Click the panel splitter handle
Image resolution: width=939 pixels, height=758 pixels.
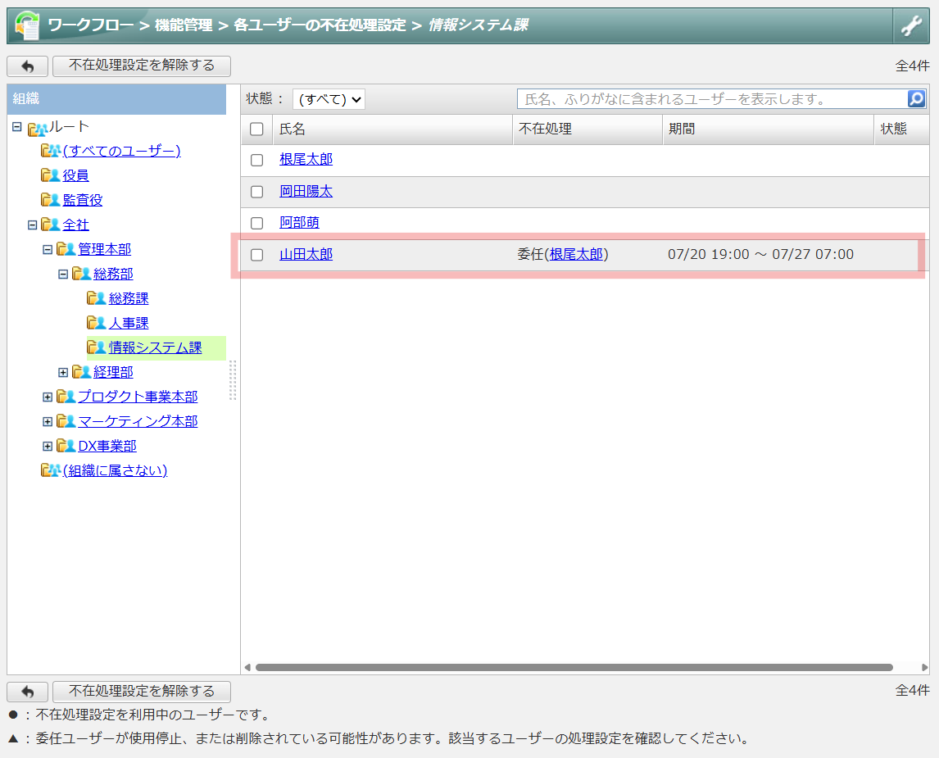[233, 380]
